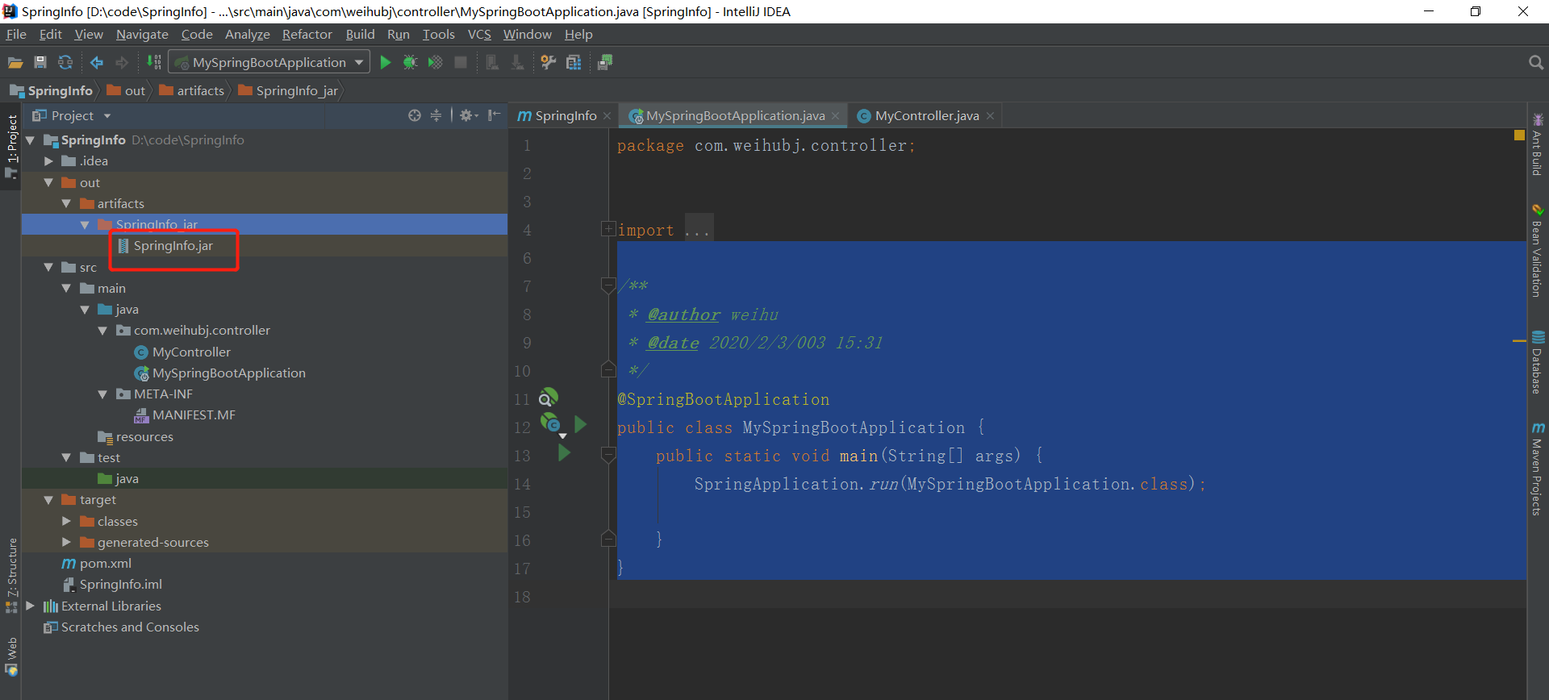The height and width of the screenshot is (700, 1549).
Task: Close the MySpringBootApplication.java tab
Action: [835, 116]
